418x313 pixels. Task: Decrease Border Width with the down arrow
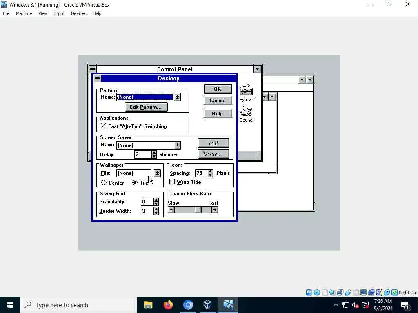[x=156, y=213]
